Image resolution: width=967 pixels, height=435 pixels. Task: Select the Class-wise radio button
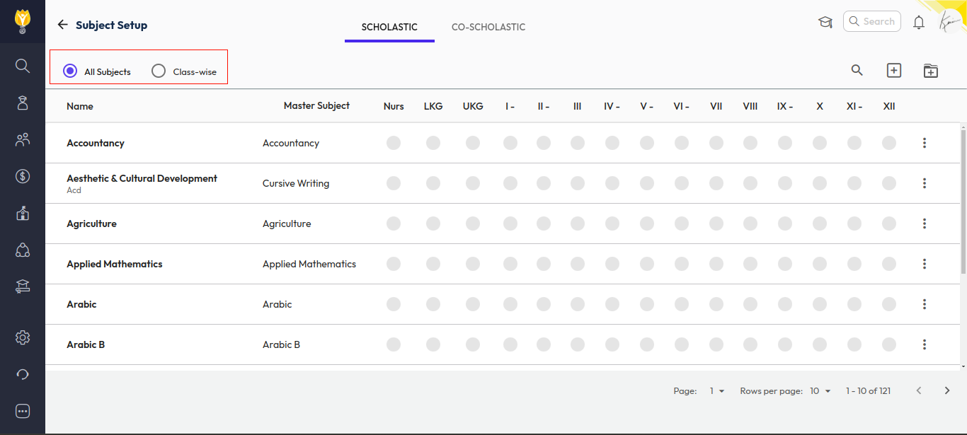(159, 71)
